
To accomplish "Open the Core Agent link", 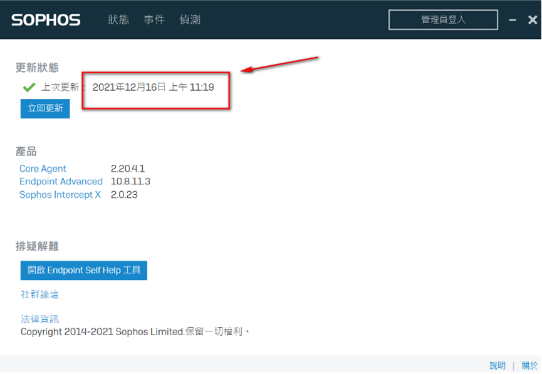I will click(x=43, y=169).
